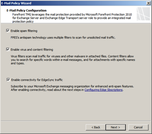Click the wizard header graphic in the corner
152x134 pixels.
click(143, 14)
